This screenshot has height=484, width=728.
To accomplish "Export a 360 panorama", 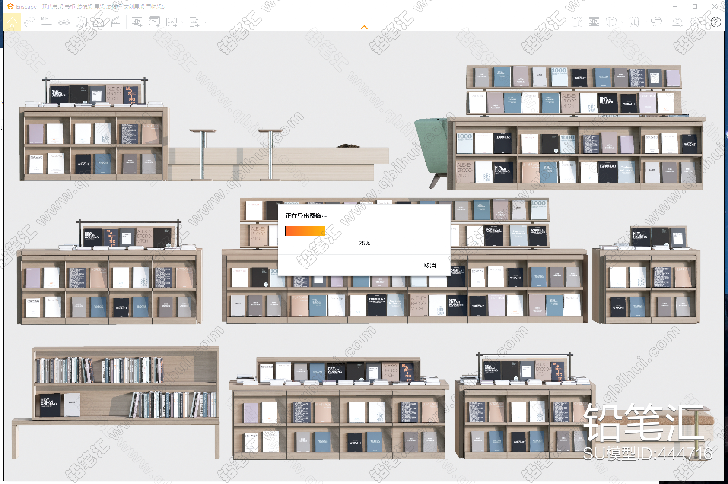I will 172,22.
